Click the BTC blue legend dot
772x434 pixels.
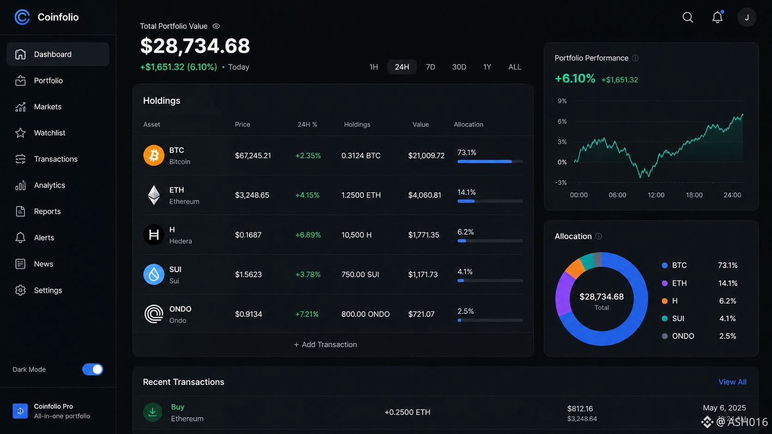[x=664, y=265]
